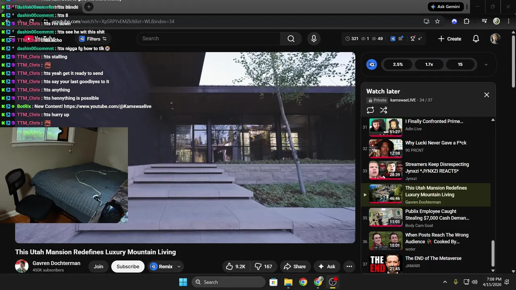Image resolution: width=516 pixels, height=290 pixels.
Task: Click the microphone icon in system tray
Action: coord(456,282)
